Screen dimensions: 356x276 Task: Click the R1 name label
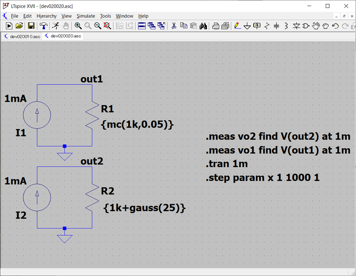click(107, 109)
